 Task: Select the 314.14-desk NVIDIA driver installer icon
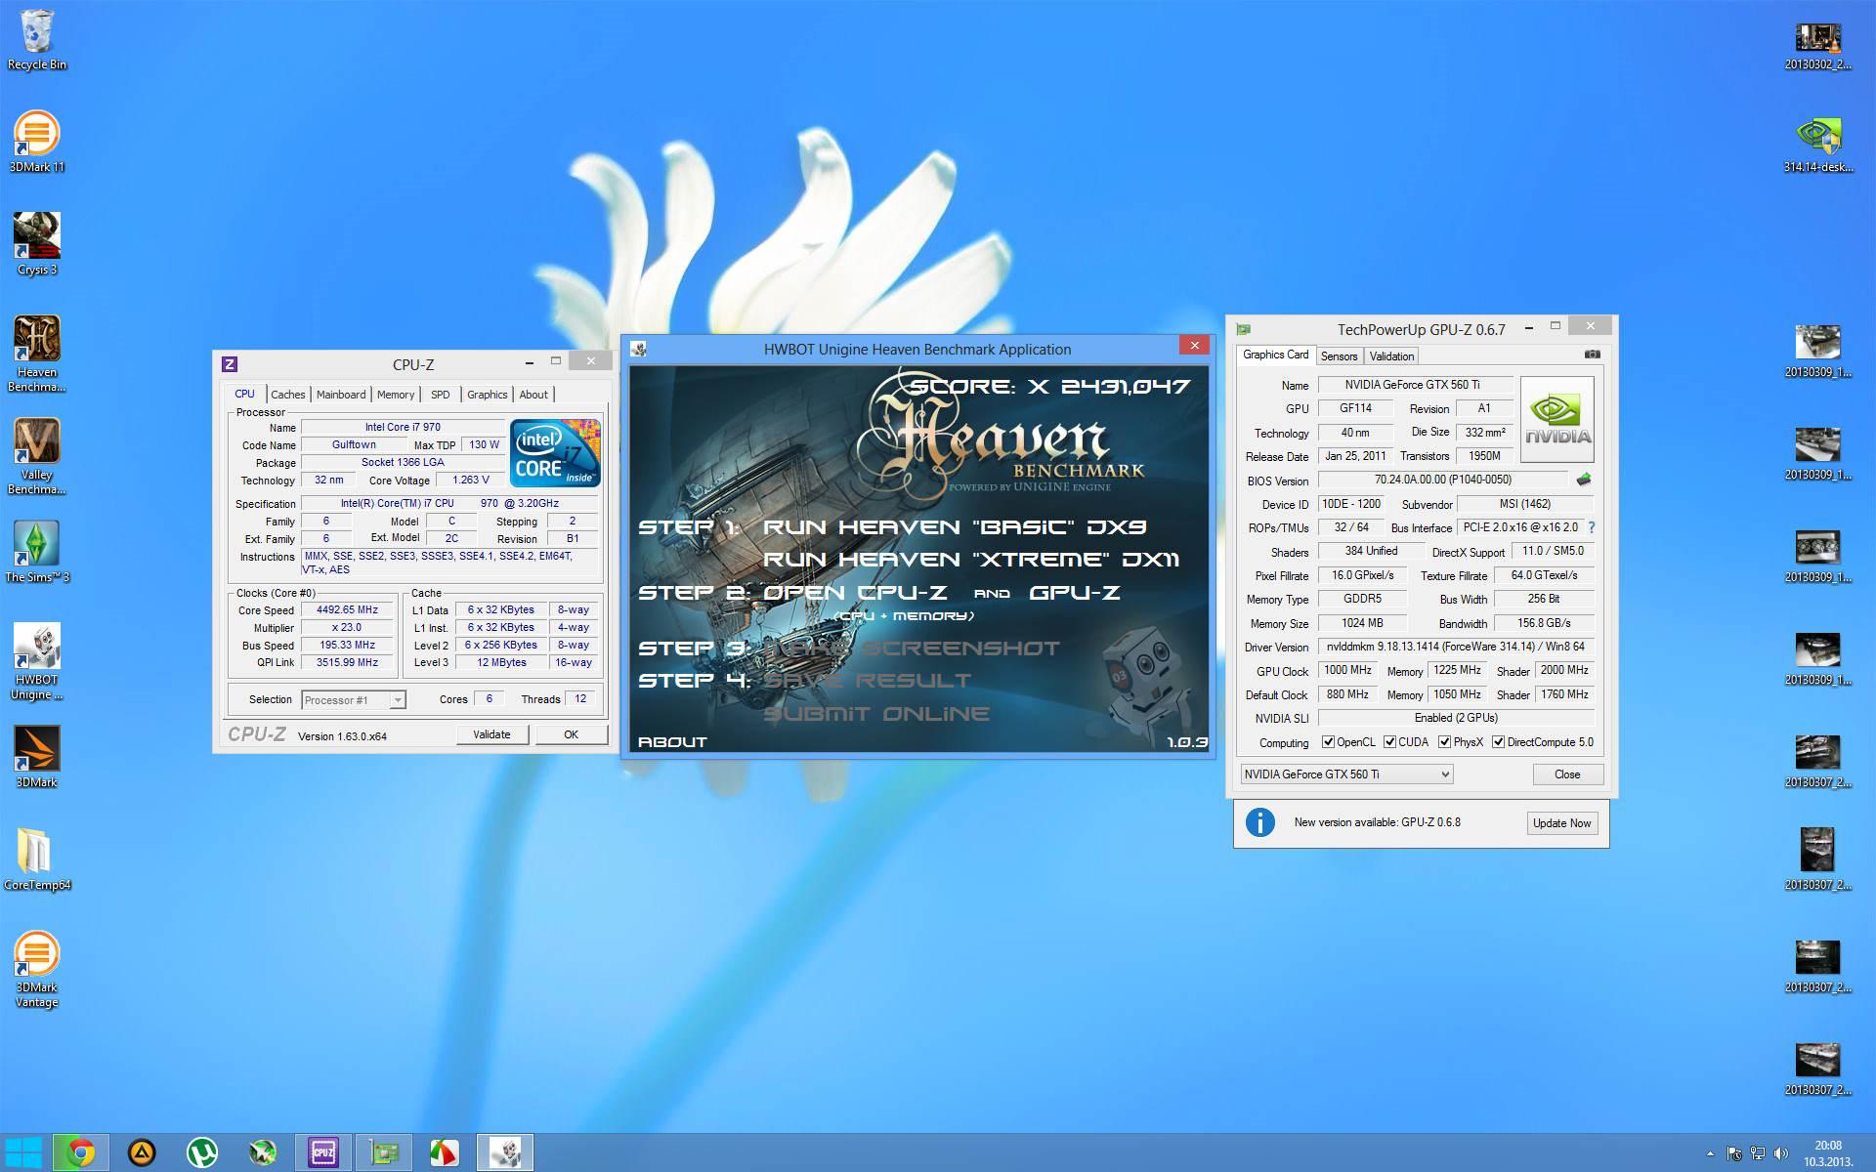pyautogui.click(x=1817, y=144)
